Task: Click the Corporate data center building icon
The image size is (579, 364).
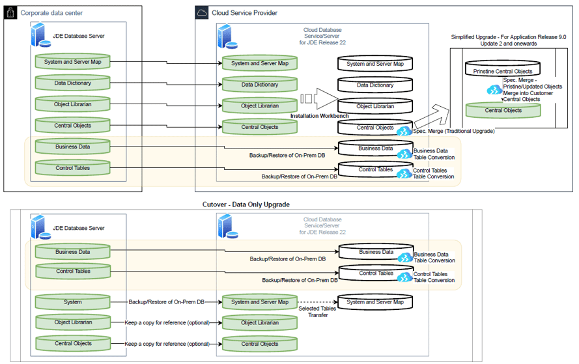Action: tap(10, 12)
